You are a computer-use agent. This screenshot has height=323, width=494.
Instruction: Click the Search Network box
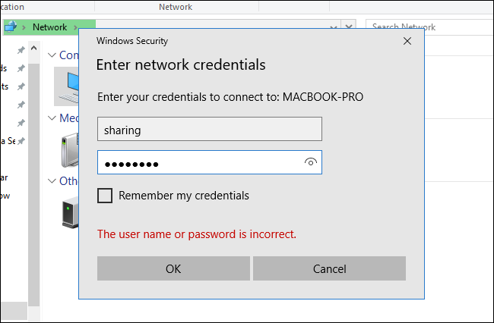(x=426, y=27)
